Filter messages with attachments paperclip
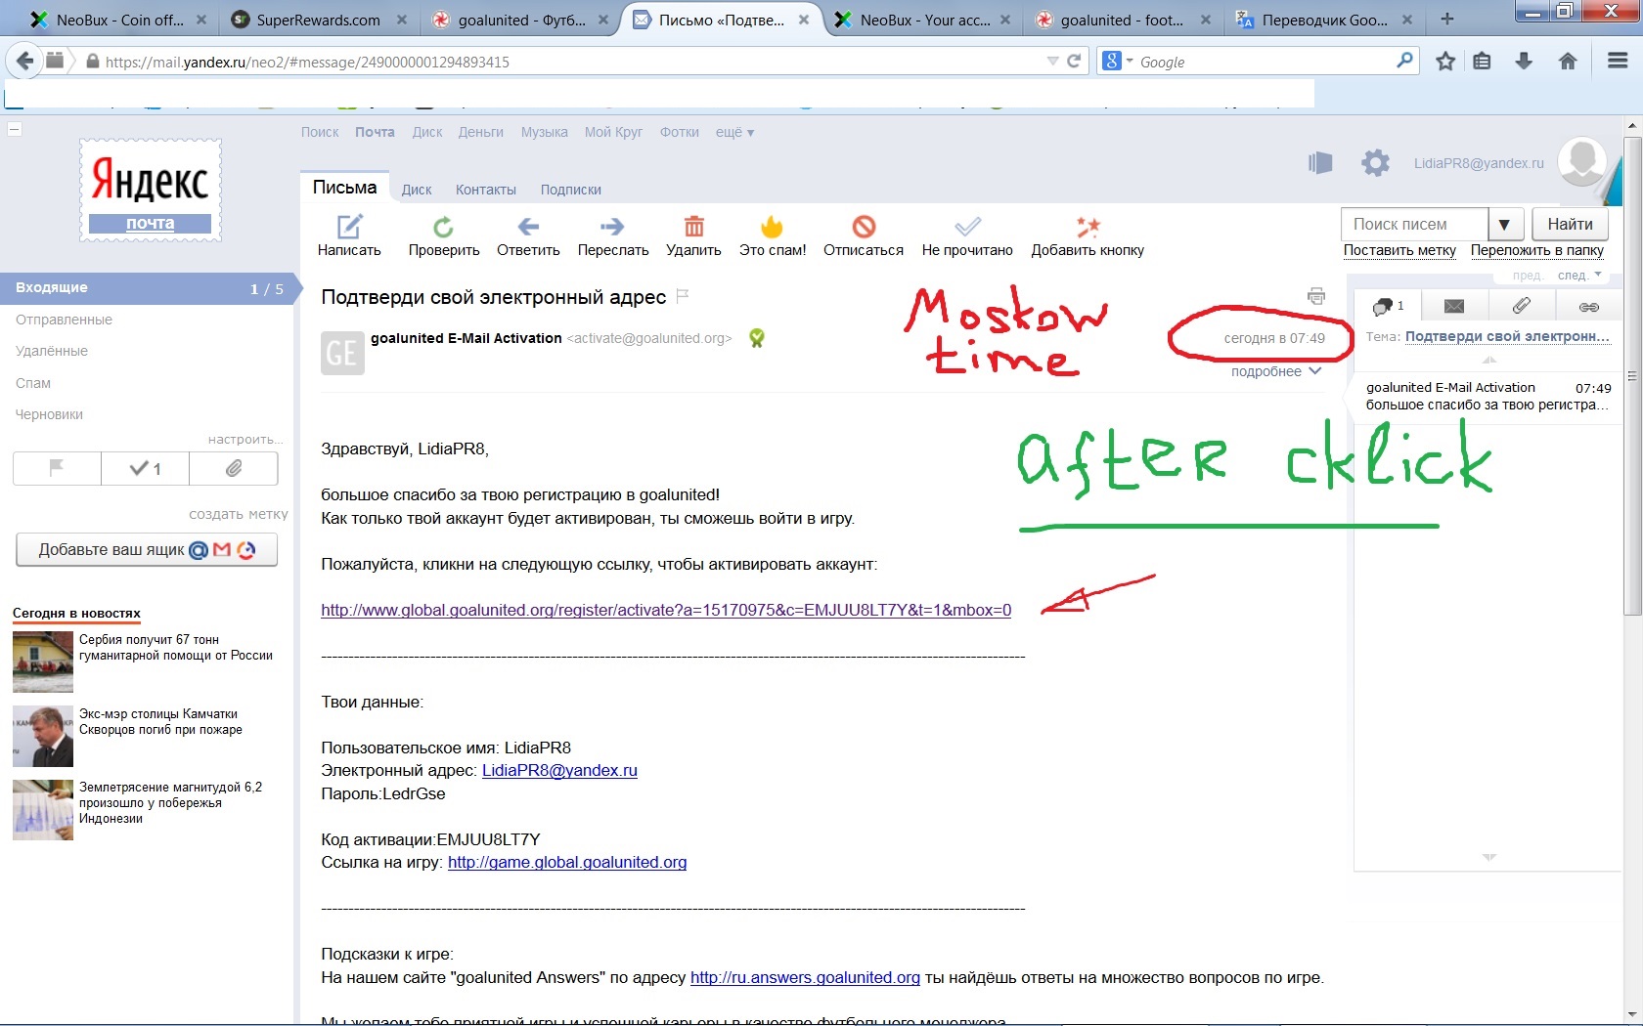The image size is (1643, 1026). click(234, 469)
